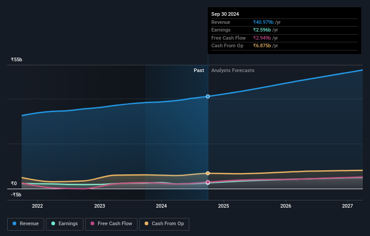The height and width of the screenshot is (236, 370).
Task: Click the -₹5b y-axis label
Action: click(x=16, y=195)
